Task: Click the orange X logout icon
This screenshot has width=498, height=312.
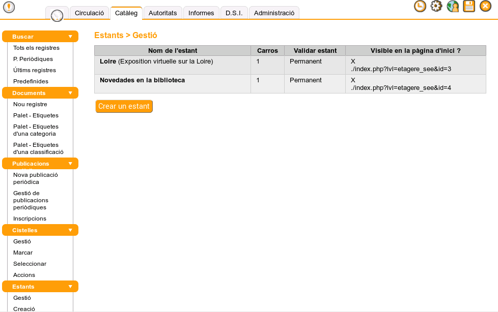Action: tap(485, 6)
